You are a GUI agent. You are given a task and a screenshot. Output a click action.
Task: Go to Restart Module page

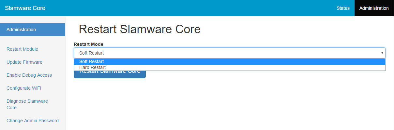click(x=22, y=49)
